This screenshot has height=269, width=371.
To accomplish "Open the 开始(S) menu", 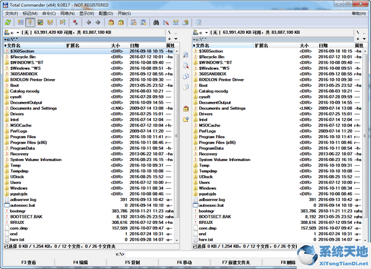I will 124,14.
